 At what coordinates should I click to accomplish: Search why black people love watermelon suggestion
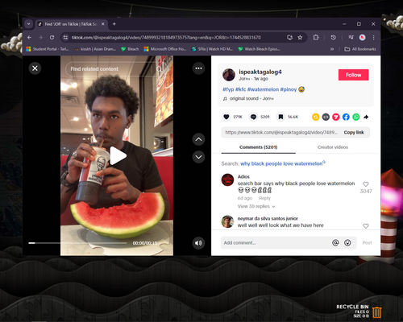[x=283, y=163]
